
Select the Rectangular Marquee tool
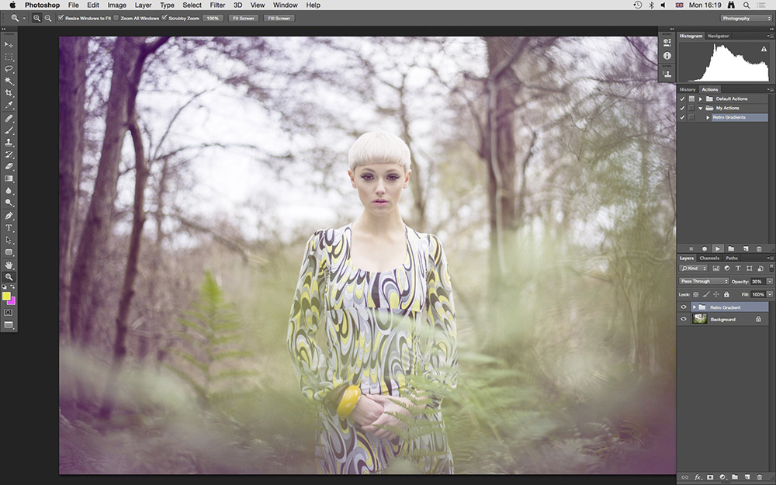[x=9, y=57]
